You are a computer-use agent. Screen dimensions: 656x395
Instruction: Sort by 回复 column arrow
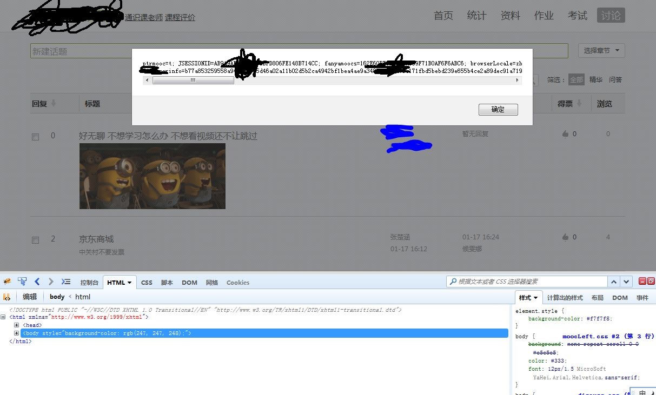[x=54, y=104]
